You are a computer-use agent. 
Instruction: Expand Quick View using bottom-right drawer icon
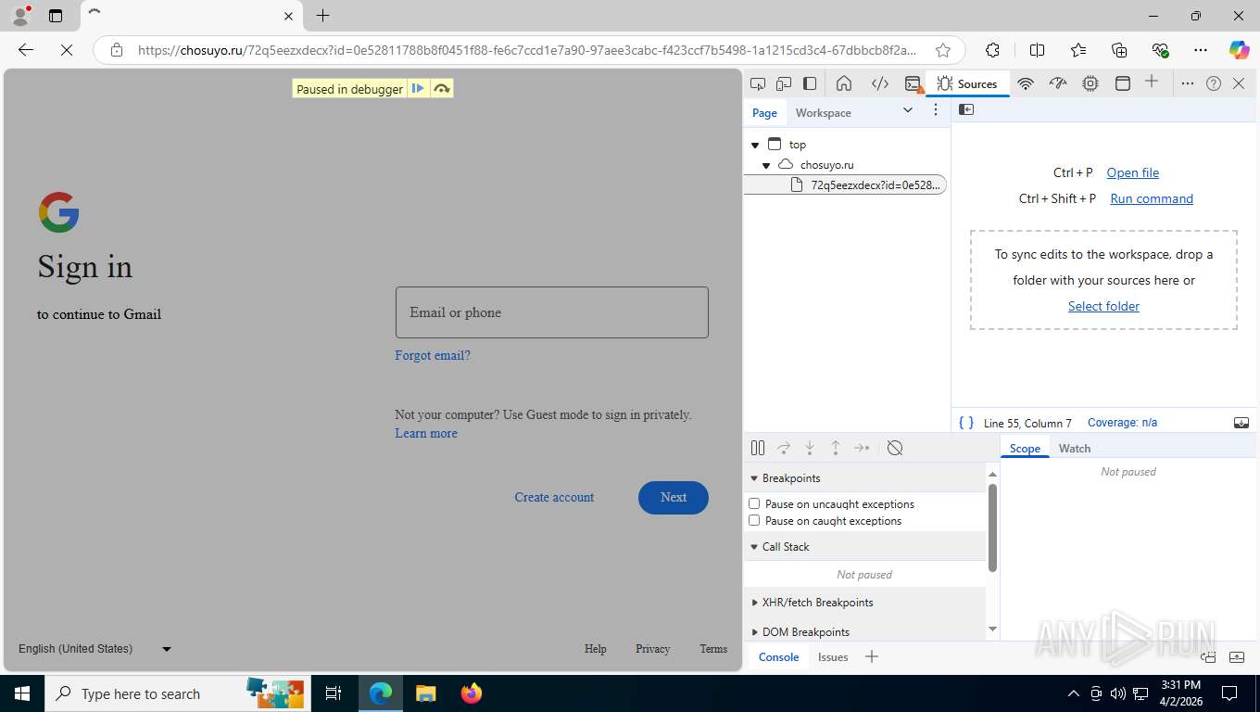(x=1237, y=657)
